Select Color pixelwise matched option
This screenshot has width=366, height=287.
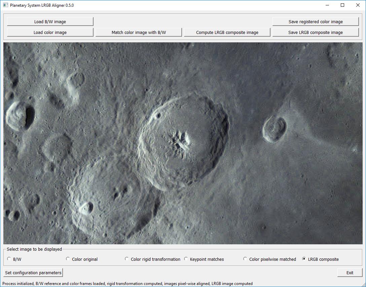tap(269, 259)
